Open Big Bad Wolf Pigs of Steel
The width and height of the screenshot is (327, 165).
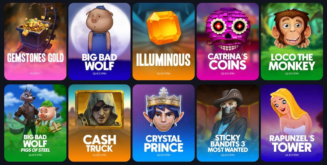point(35,123)
